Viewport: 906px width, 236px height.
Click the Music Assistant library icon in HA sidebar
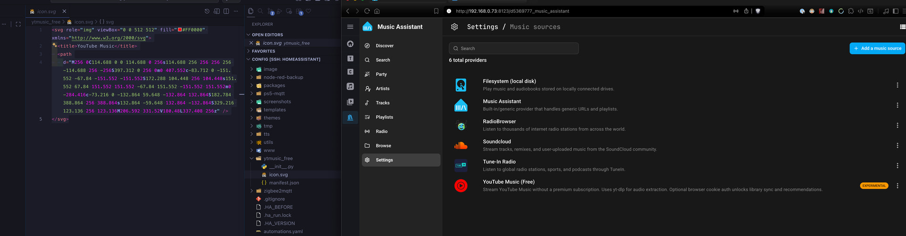coord(350,117)
